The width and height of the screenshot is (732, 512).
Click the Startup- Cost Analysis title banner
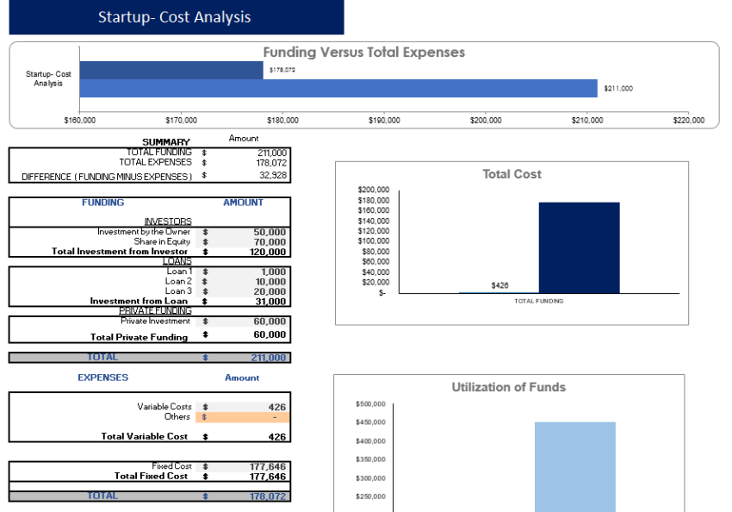pyautogui.click(x=175, y=17)
